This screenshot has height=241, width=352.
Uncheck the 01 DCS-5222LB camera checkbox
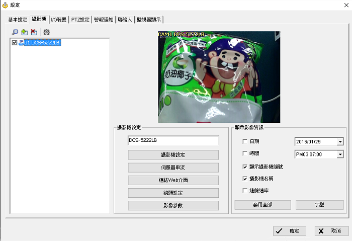[15, 43]
